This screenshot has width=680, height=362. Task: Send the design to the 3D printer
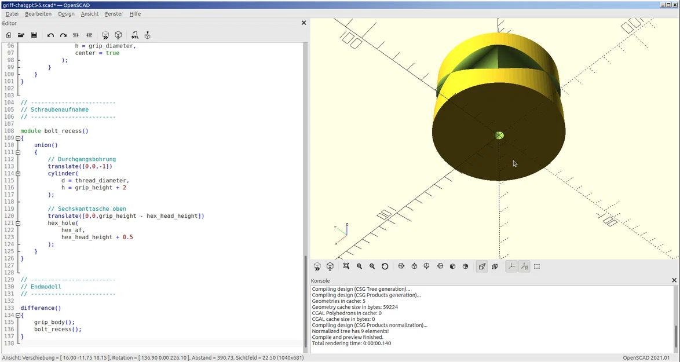(x=148, y=35)
